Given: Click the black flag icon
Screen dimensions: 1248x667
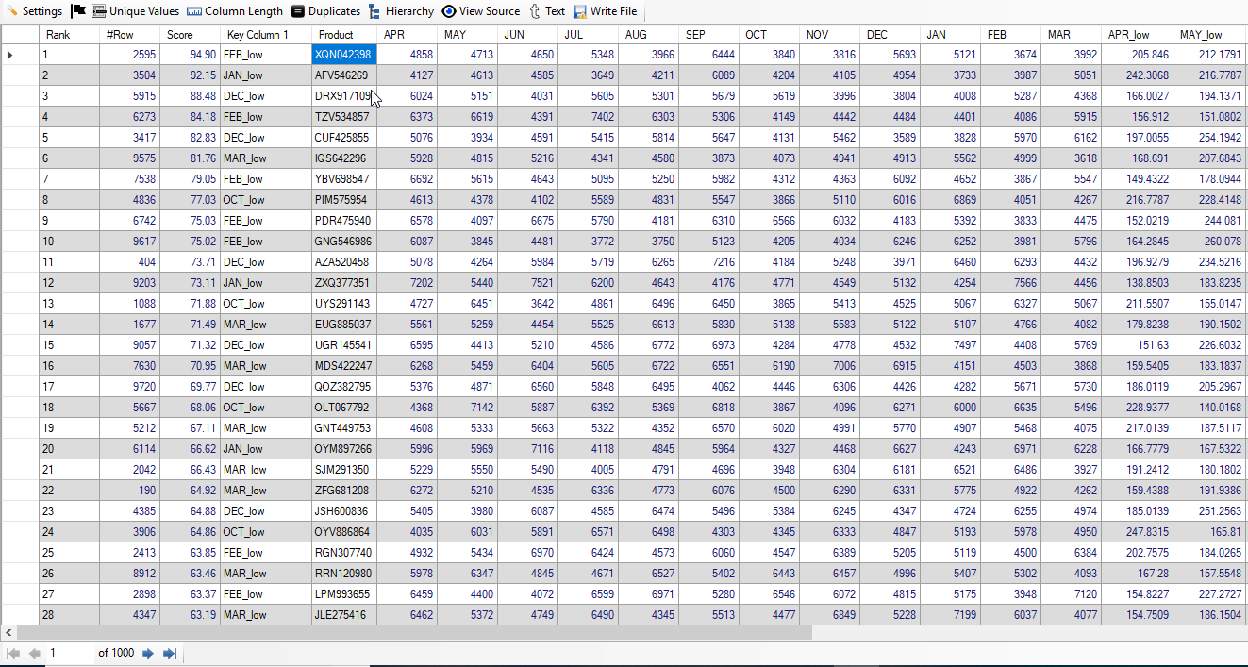Looking at the screenshot, I should [78, 11].
